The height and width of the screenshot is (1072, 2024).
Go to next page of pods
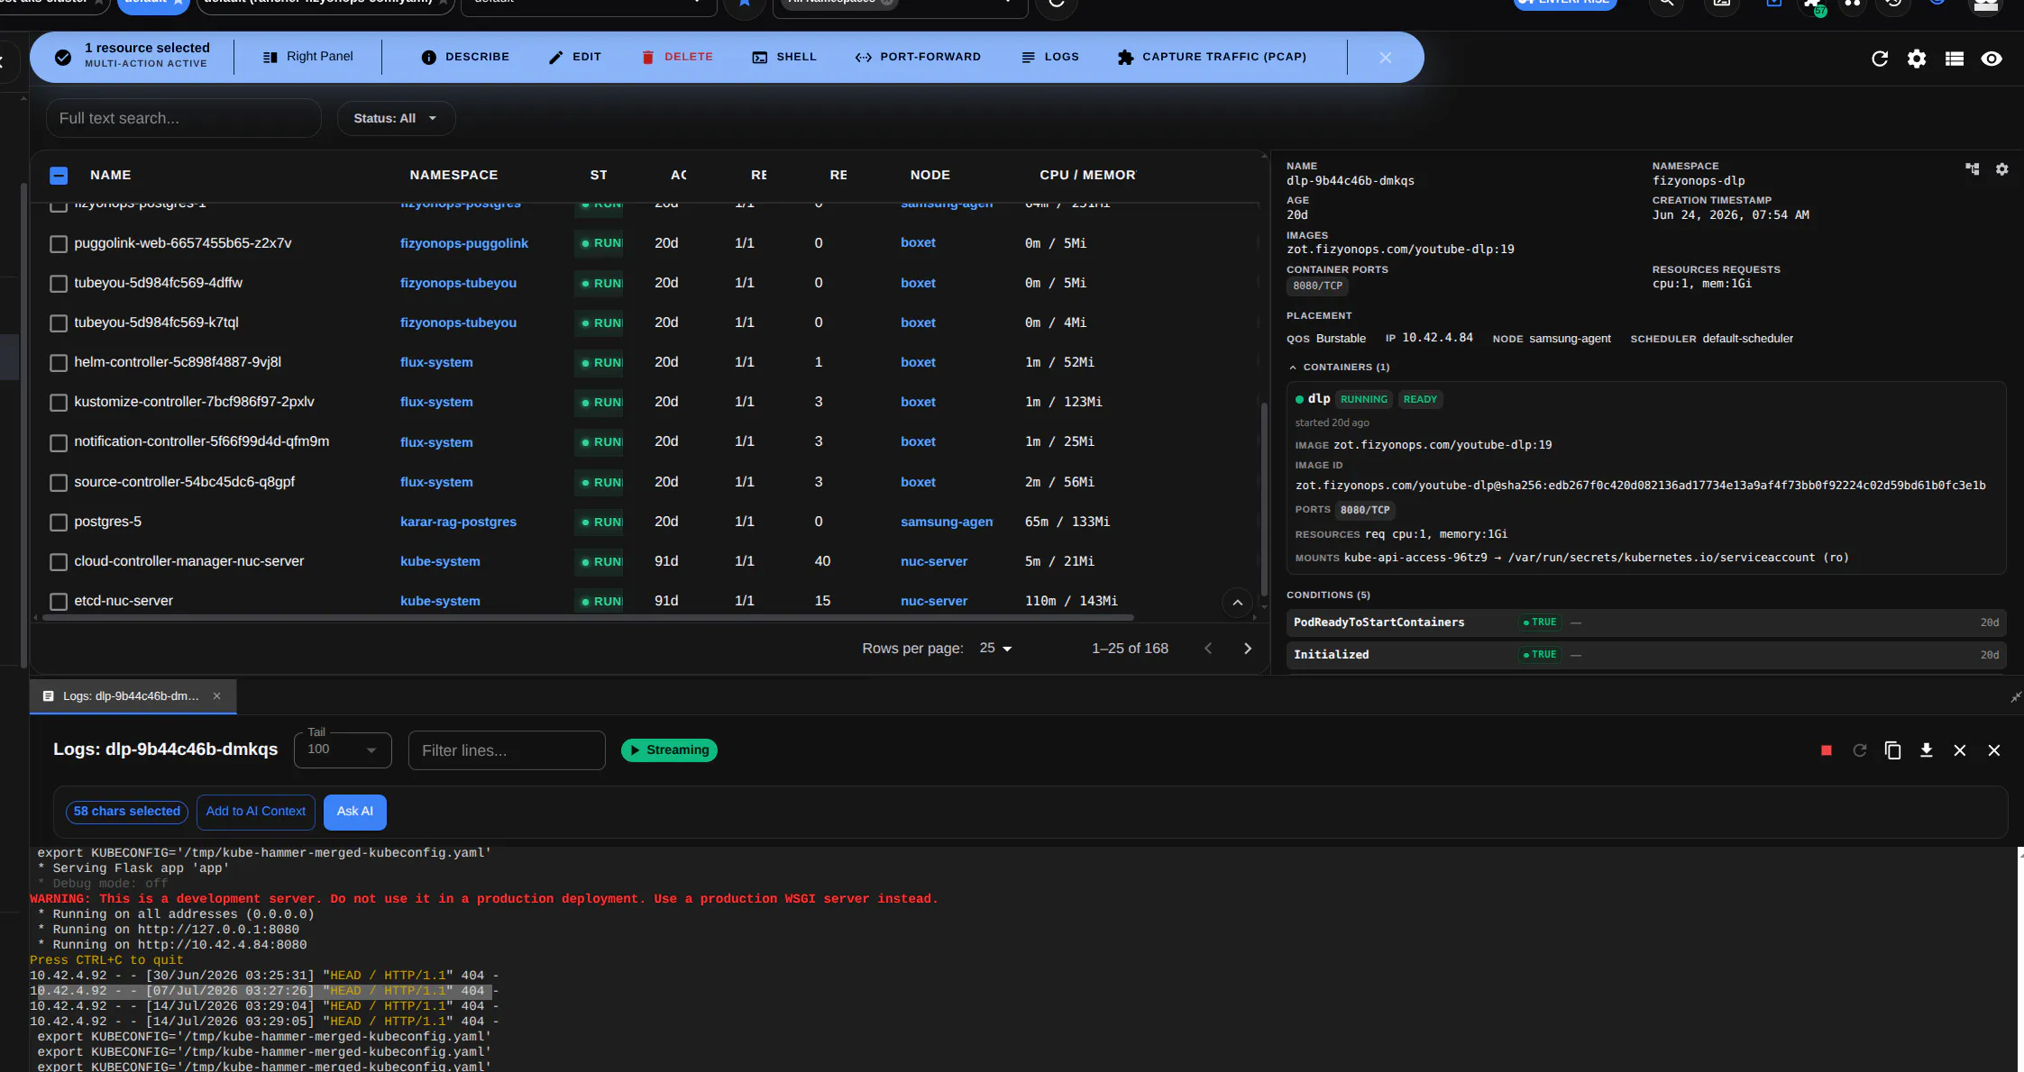pos(1248,649)
